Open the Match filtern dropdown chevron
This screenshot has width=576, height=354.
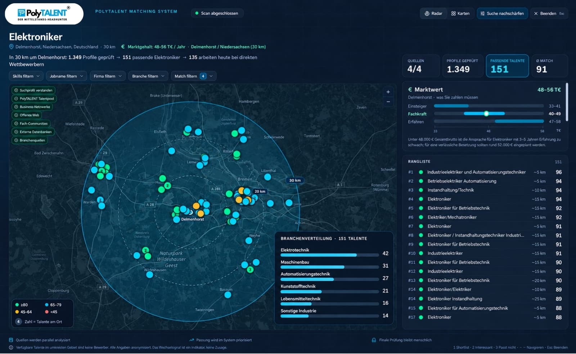[211, 76]
